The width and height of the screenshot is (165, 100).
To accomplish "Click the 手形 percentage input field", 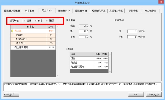I will (x=84, y=37).
